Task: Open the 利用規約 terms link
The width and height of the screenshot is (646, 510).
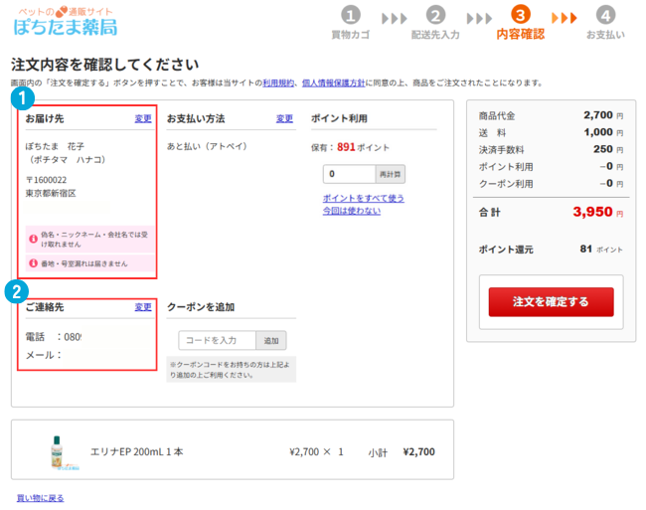Action: (276, 83)
